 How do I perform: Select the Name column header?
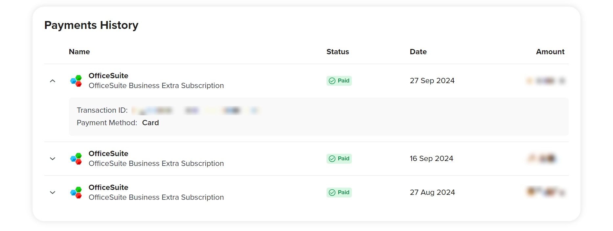(x=79, y=52)
